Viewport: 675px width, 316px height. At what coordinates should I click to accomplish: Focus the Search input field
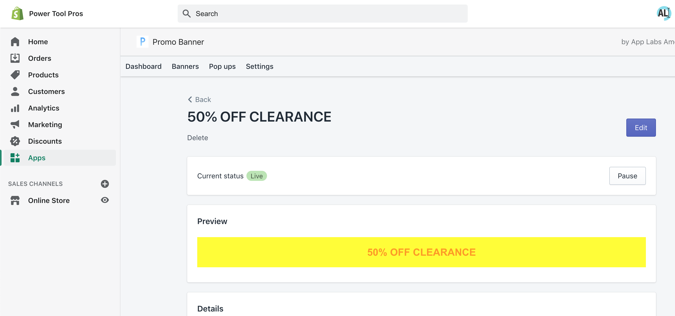(x=322, y=13)
